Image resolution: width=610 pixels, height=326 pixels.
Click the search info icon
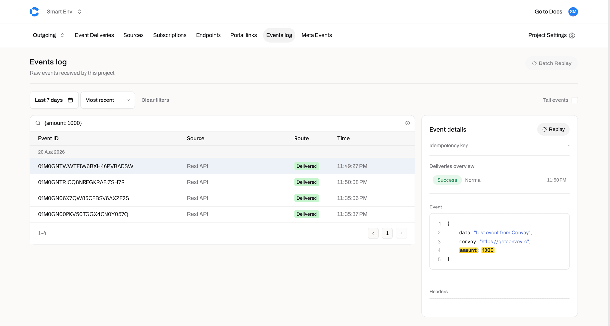pyautogui.click(x=407, y=123)
